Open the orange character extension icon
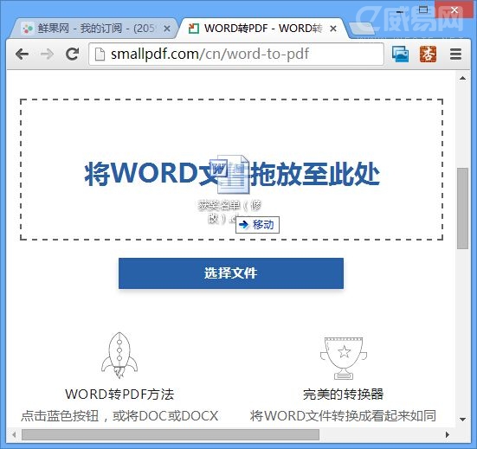The width and height of the screenshot is (477, 449). [428, 55]
